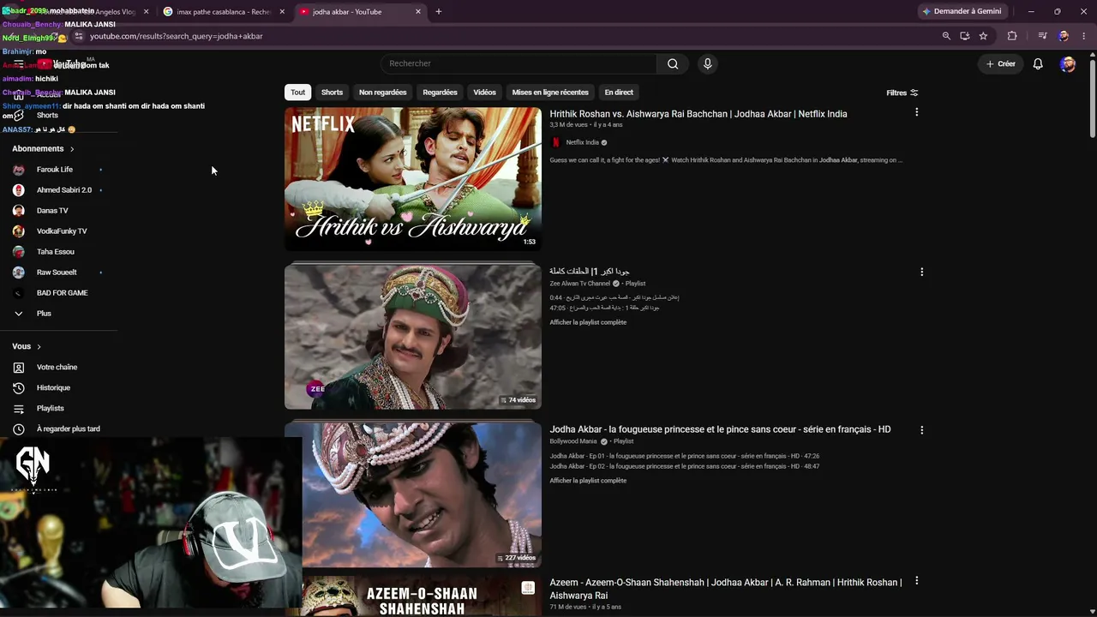Expand the Vous section chevron
This screenshot has width=1097, height=617.
tap(39, 347)
